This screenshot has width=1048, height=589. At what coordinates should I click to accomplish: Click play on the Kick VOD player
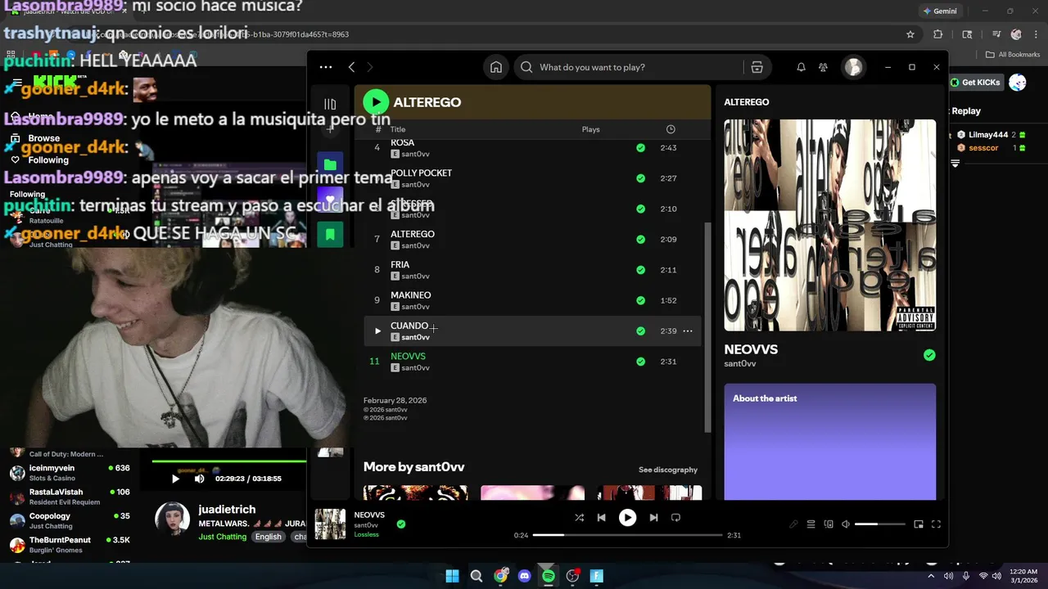pyautogui.click(x=174, y=479)
